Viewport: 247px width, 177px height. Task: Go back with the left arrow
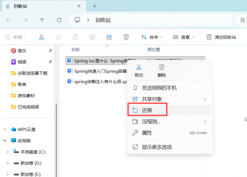8,20
